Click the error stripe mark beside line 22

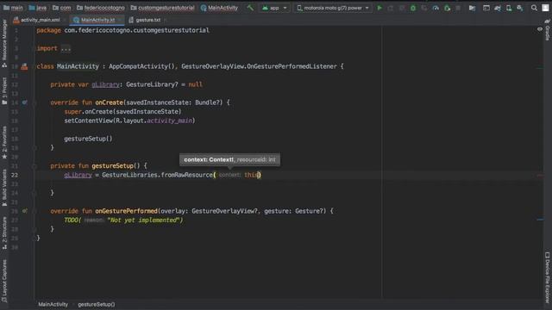(x=541, y=175)
